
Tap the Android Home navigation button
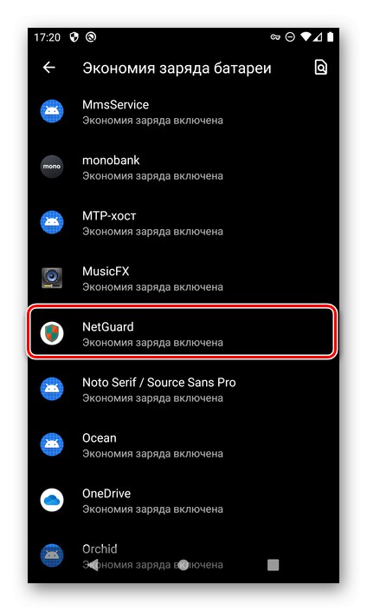(183, 565)
